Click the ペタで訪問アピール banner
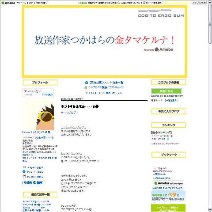Viewport: 212px width, 212px height. coord(168,197)
